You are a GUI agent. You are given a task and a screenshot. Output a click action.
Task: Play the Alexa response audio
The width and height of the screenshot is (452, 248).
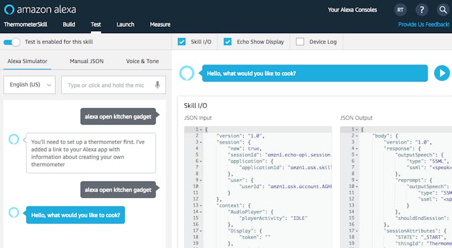(442, 73)
